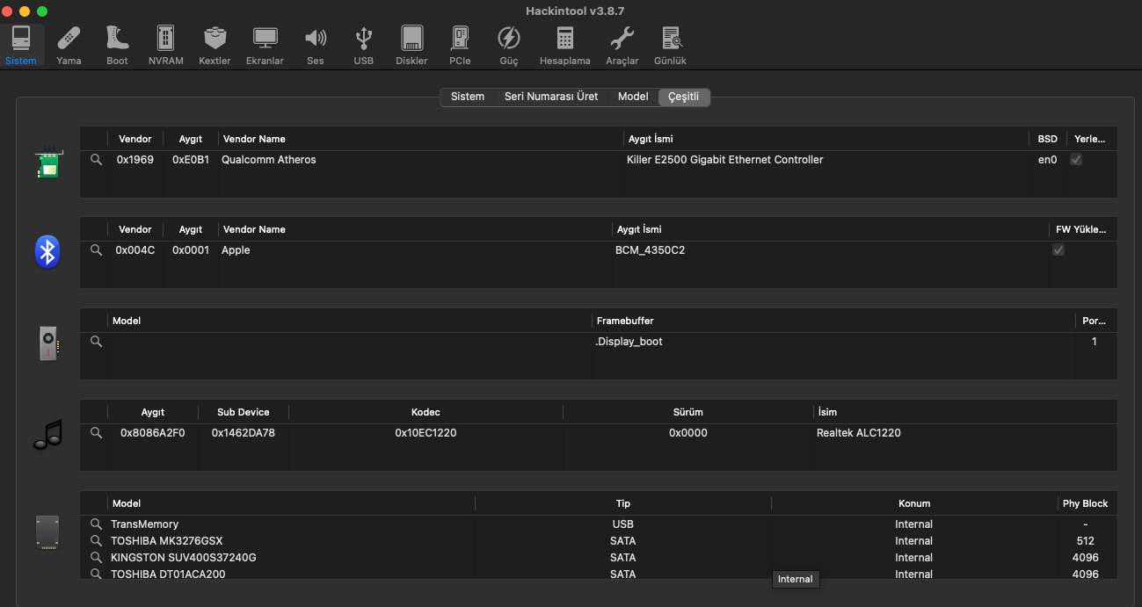Select the 0x1462DA78 sub device value

tap(244, 433)
